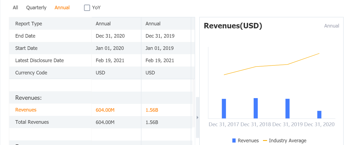Click the orange Revenues row label
Screen dimensions: 344x145
point(26,110)
